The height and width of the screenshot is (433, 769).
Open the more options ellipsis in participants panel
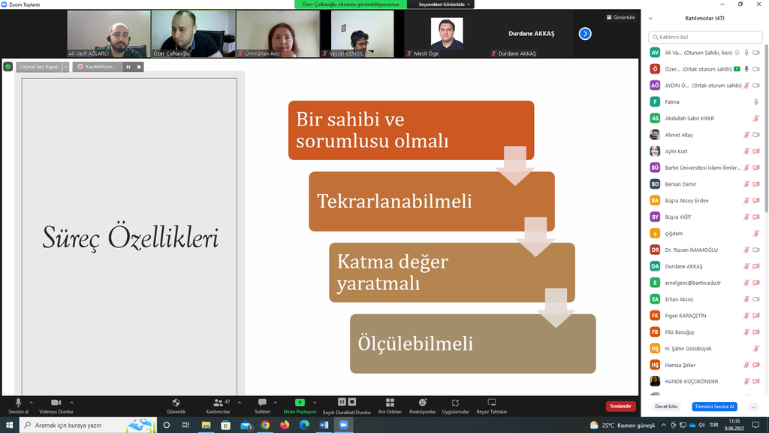pos(752,407)
